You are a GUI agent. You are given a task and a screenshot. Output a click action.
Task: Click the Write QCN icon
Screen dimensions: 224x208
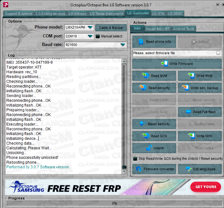191,136
